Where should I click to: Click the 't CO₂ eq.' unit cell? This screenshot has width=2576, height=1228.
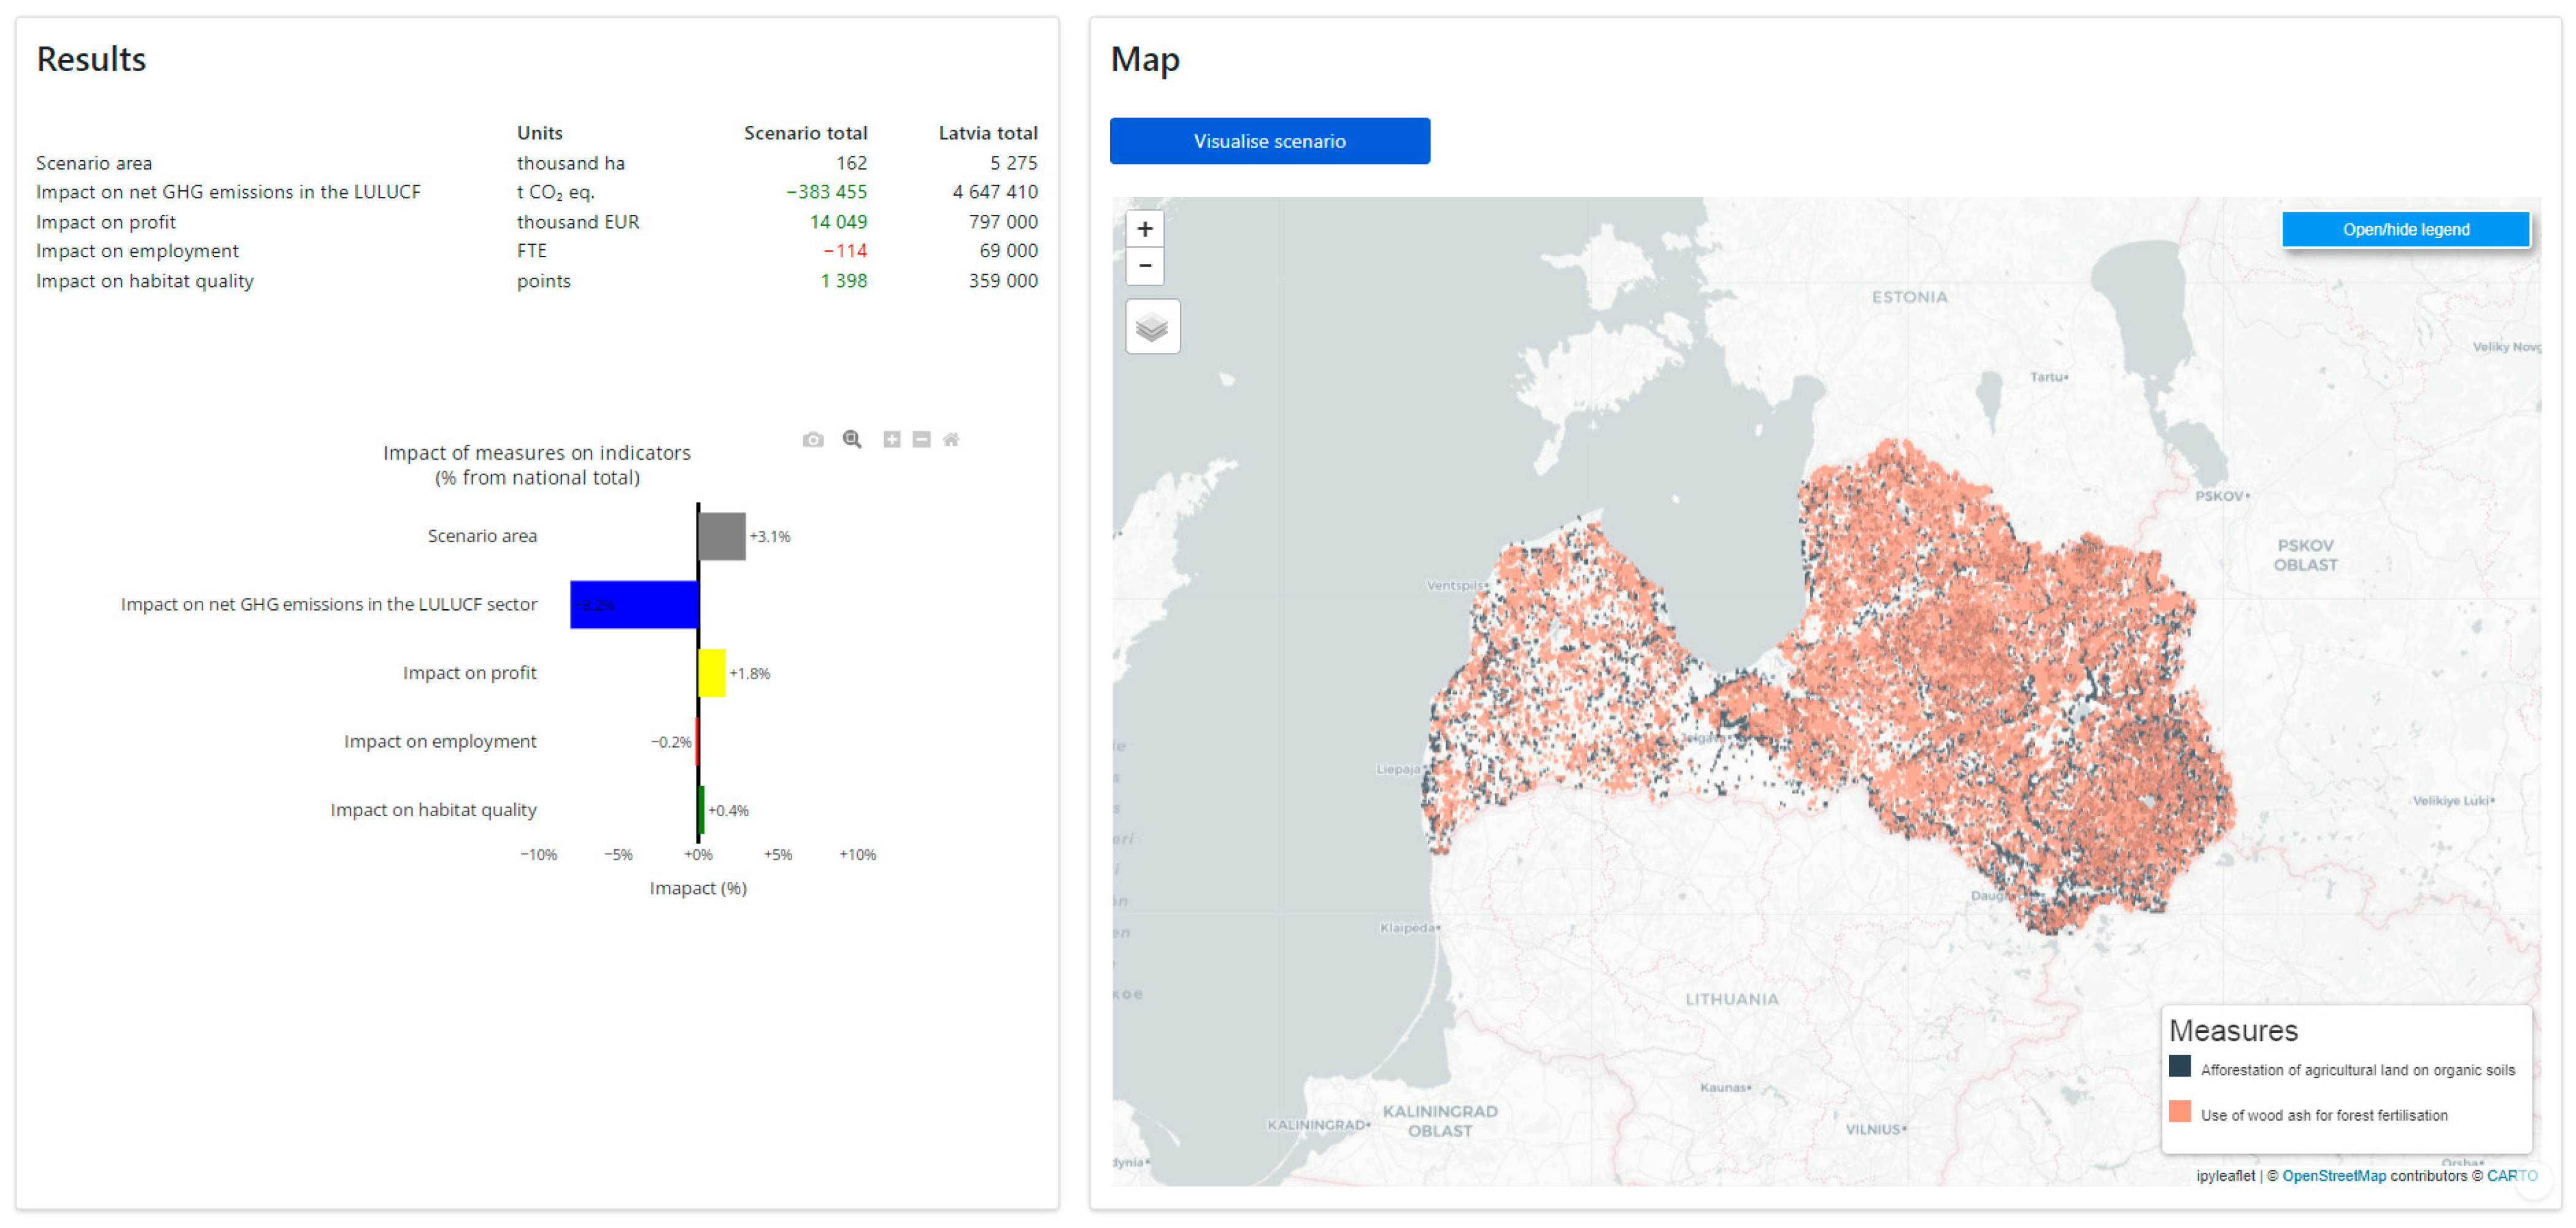555,193
